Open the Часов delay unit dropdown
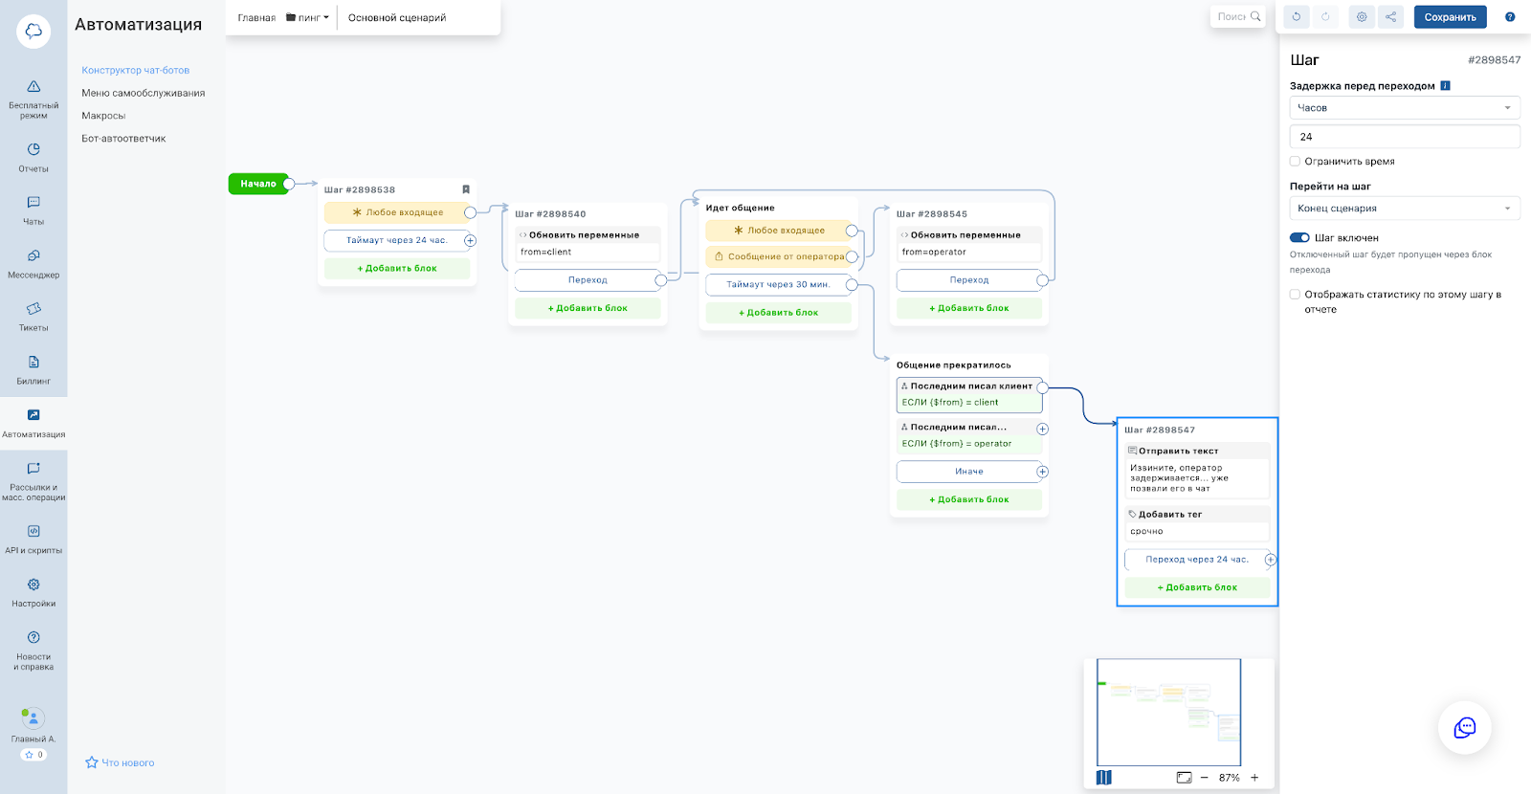The image size is (1531, 794). 1404,108
